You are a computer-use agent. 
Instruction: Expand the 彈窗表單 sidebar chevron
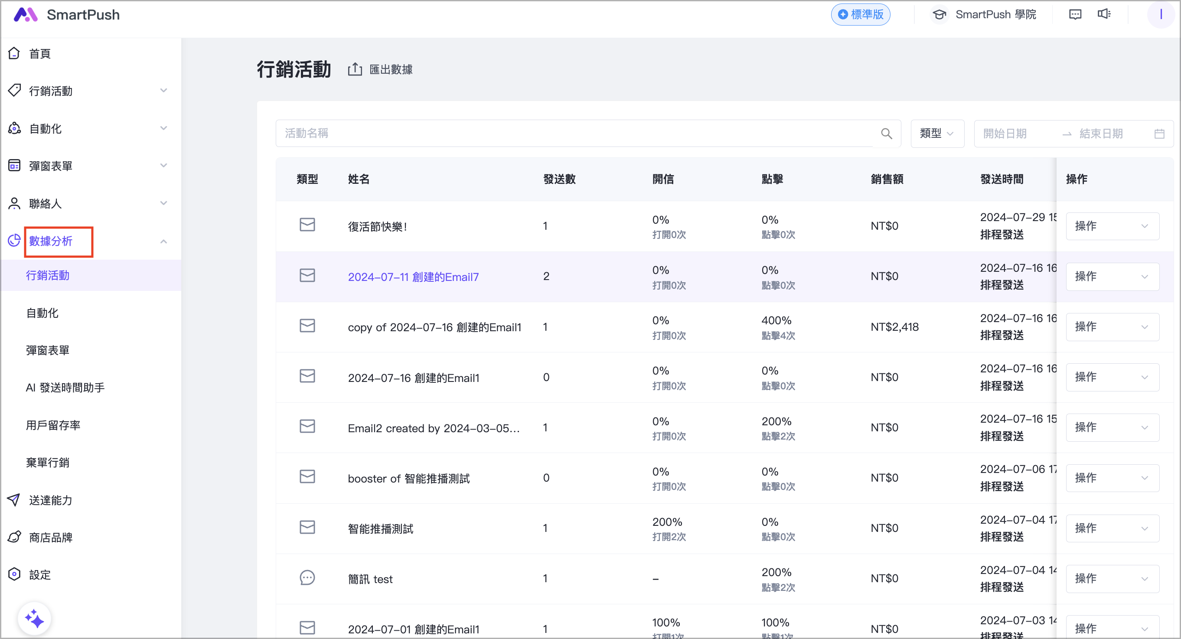(164, 166)
